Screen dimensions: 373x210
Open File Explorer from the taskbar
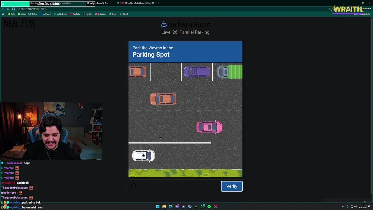click(164, 206)
